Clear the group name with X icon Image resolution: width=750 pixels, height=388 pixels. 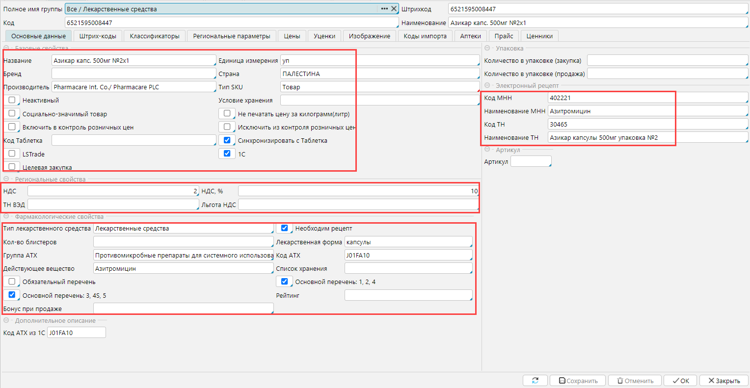[x=394, y=9]
